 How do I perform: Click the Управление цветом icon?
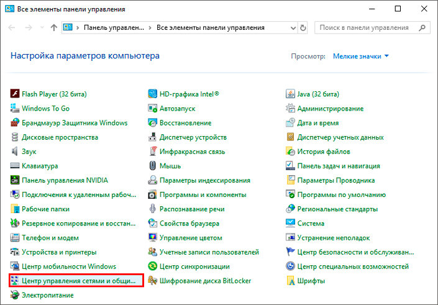(152, 238)
